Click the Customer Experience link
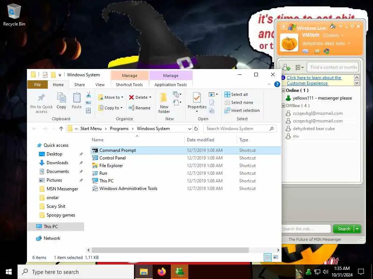This screenshot has width=373, height=279. click(x=314, y=80)
